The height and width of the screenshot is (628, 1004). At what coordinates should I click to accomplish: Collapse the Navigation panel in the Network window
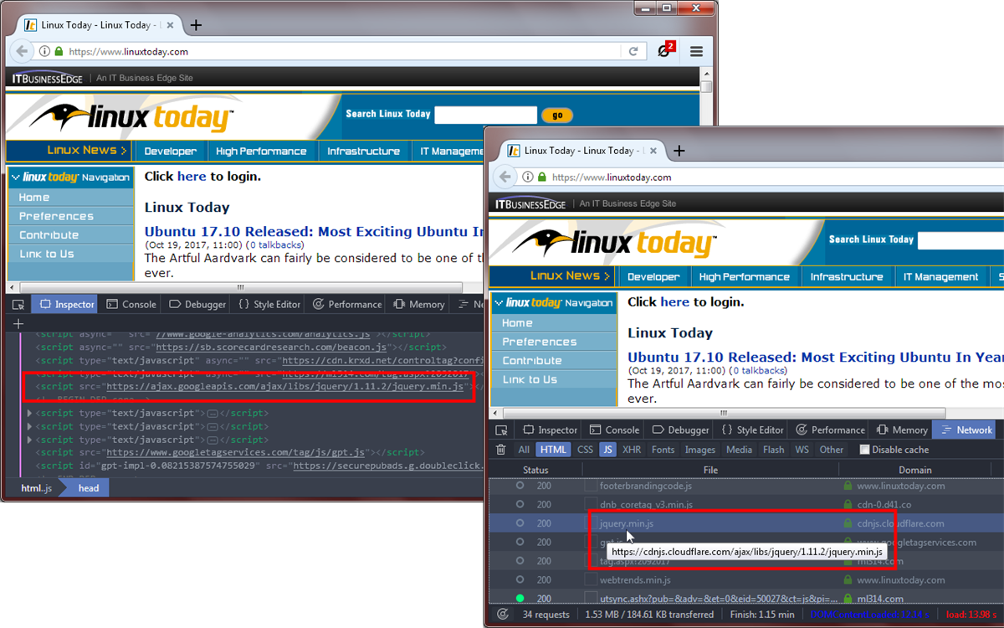pos(499,302)
